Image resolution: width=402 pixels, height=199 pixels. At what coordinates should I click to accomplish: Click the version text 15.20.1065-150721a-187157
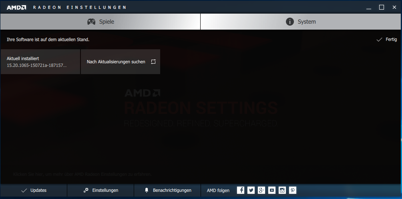pyautogui.click(x=37, y=65)
